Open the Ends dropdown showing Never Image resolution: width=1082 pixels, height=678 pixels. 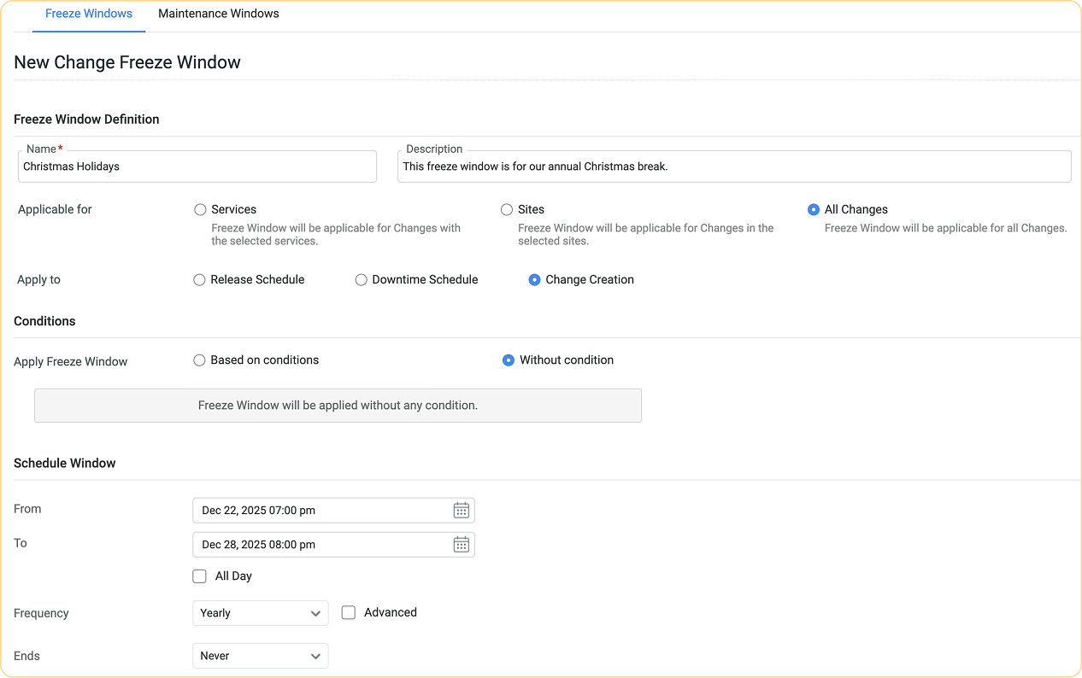pos(260,655)
